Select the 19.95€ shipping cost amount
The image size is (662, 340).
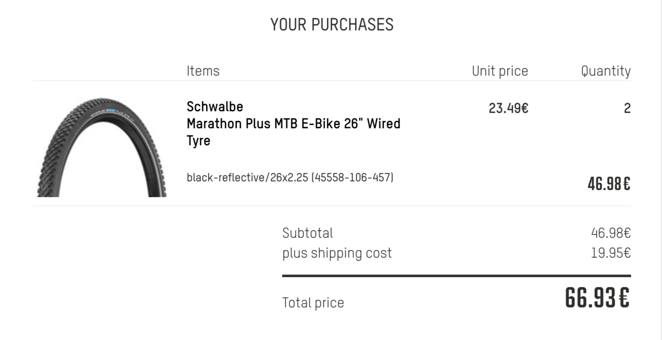[611, 253]
